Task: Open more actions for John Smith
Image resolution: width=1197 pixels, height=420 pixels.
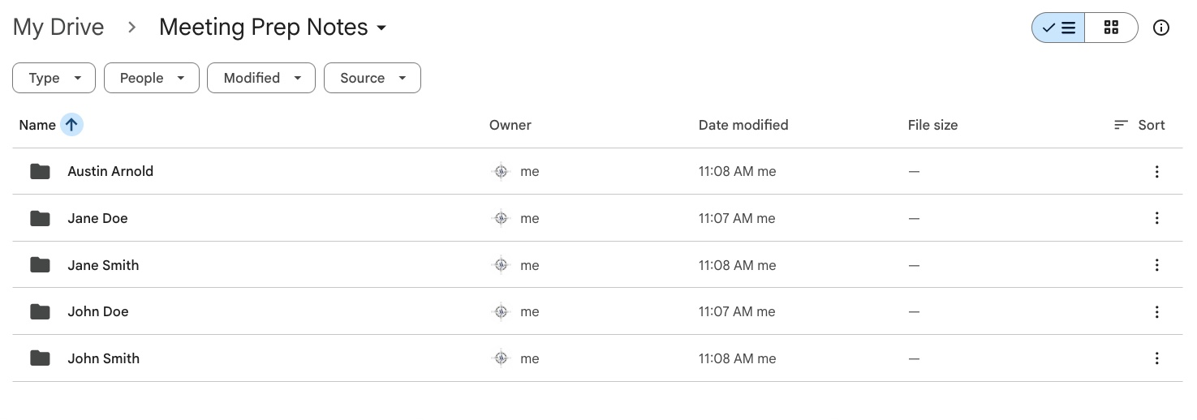Action: pos(1156,358)
